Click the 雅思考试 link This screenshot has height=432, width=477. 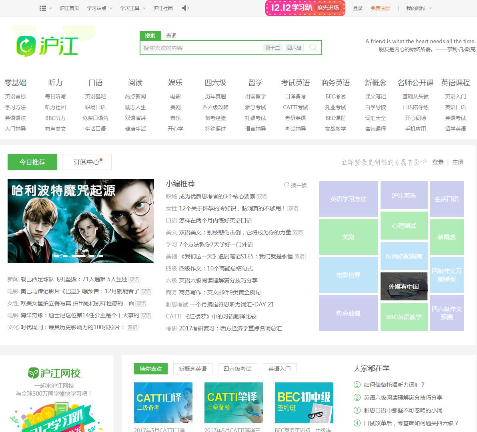[256, 107]
